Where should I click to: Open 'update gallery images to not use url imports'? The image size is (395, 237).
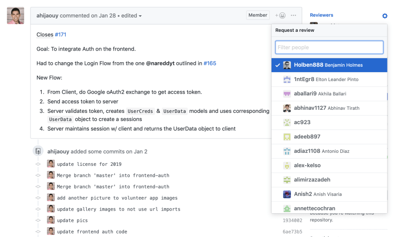click(118, 209)
